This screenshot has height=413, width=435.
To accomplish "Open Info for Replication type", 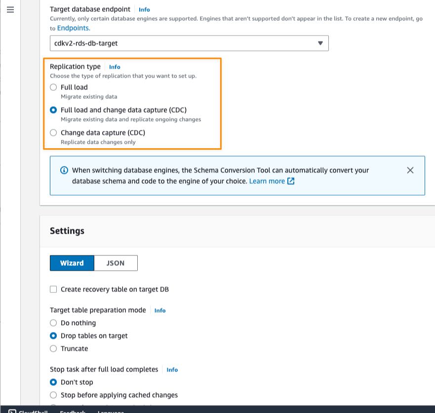I will point(115,67).
